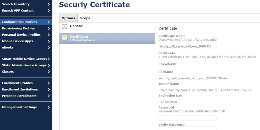Open Search Inventory in sidebar
This screenshot has height=130, width=260.
click(26, 4)
